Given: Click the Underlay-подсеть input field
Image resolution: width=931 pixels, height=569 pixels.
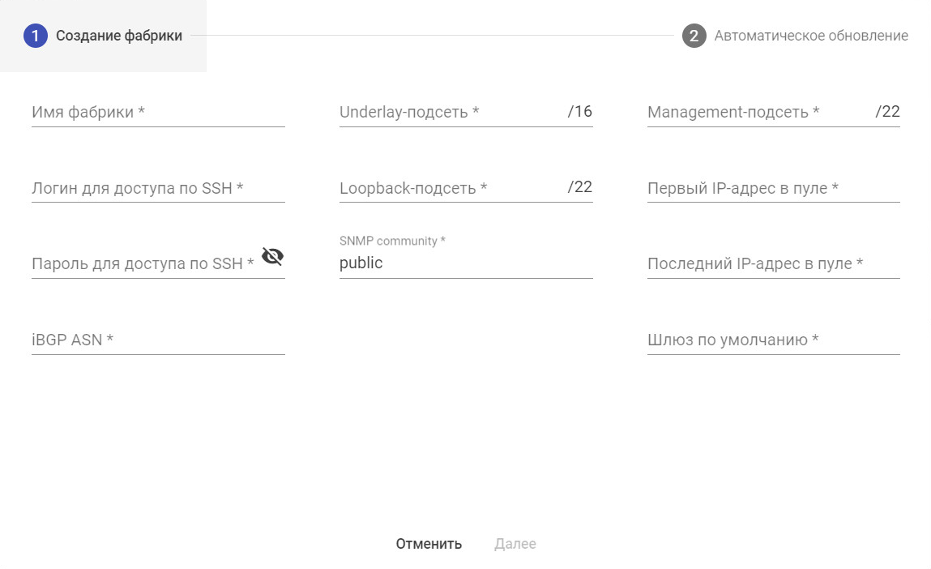Looking at the screenshot, I should tap(450, 113).
